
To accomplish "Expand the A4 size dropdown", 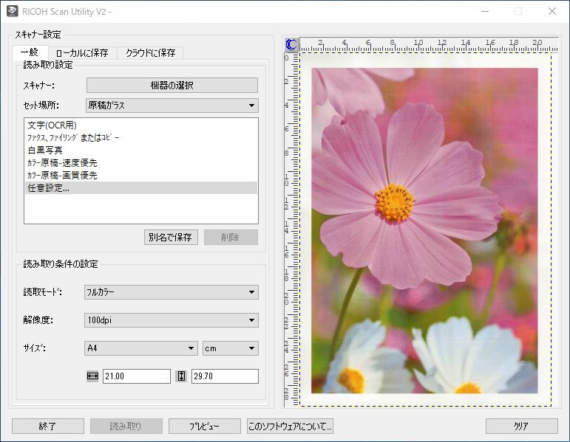I will pos(140,348).
